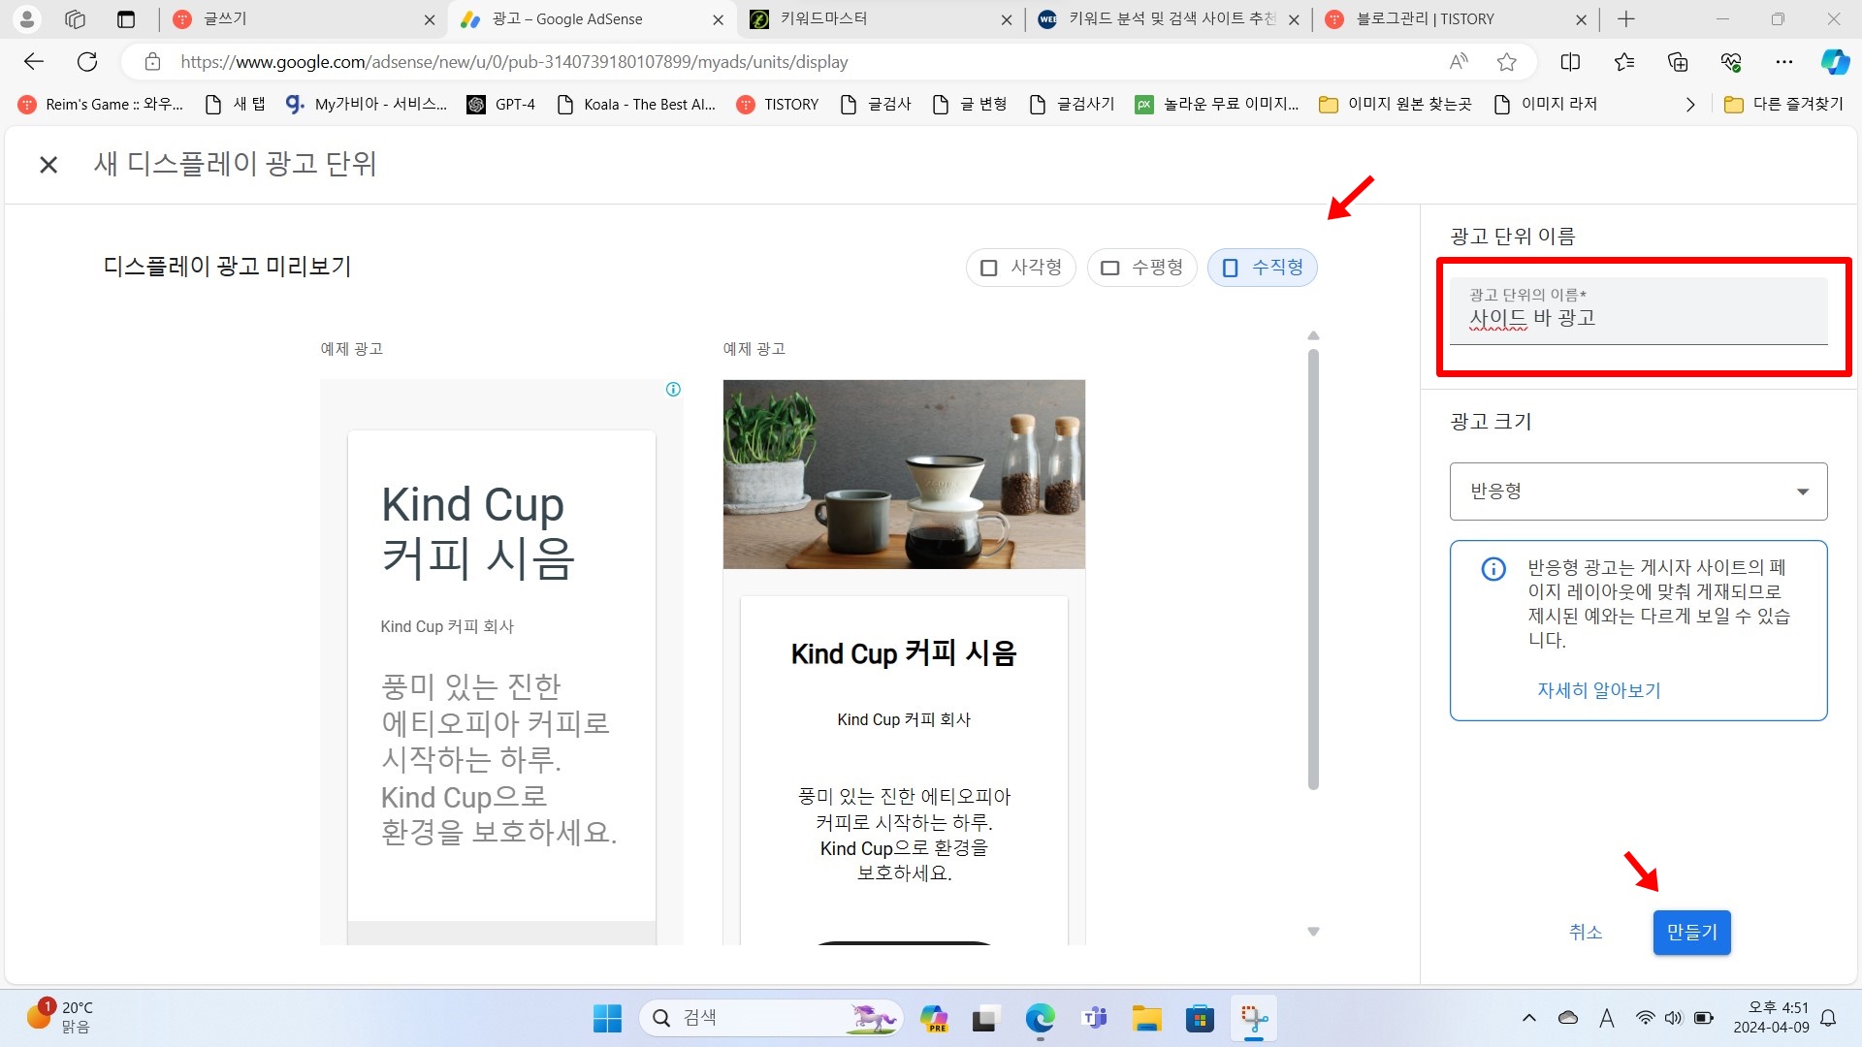Click the ad unit name input field

click(1638, 311)
